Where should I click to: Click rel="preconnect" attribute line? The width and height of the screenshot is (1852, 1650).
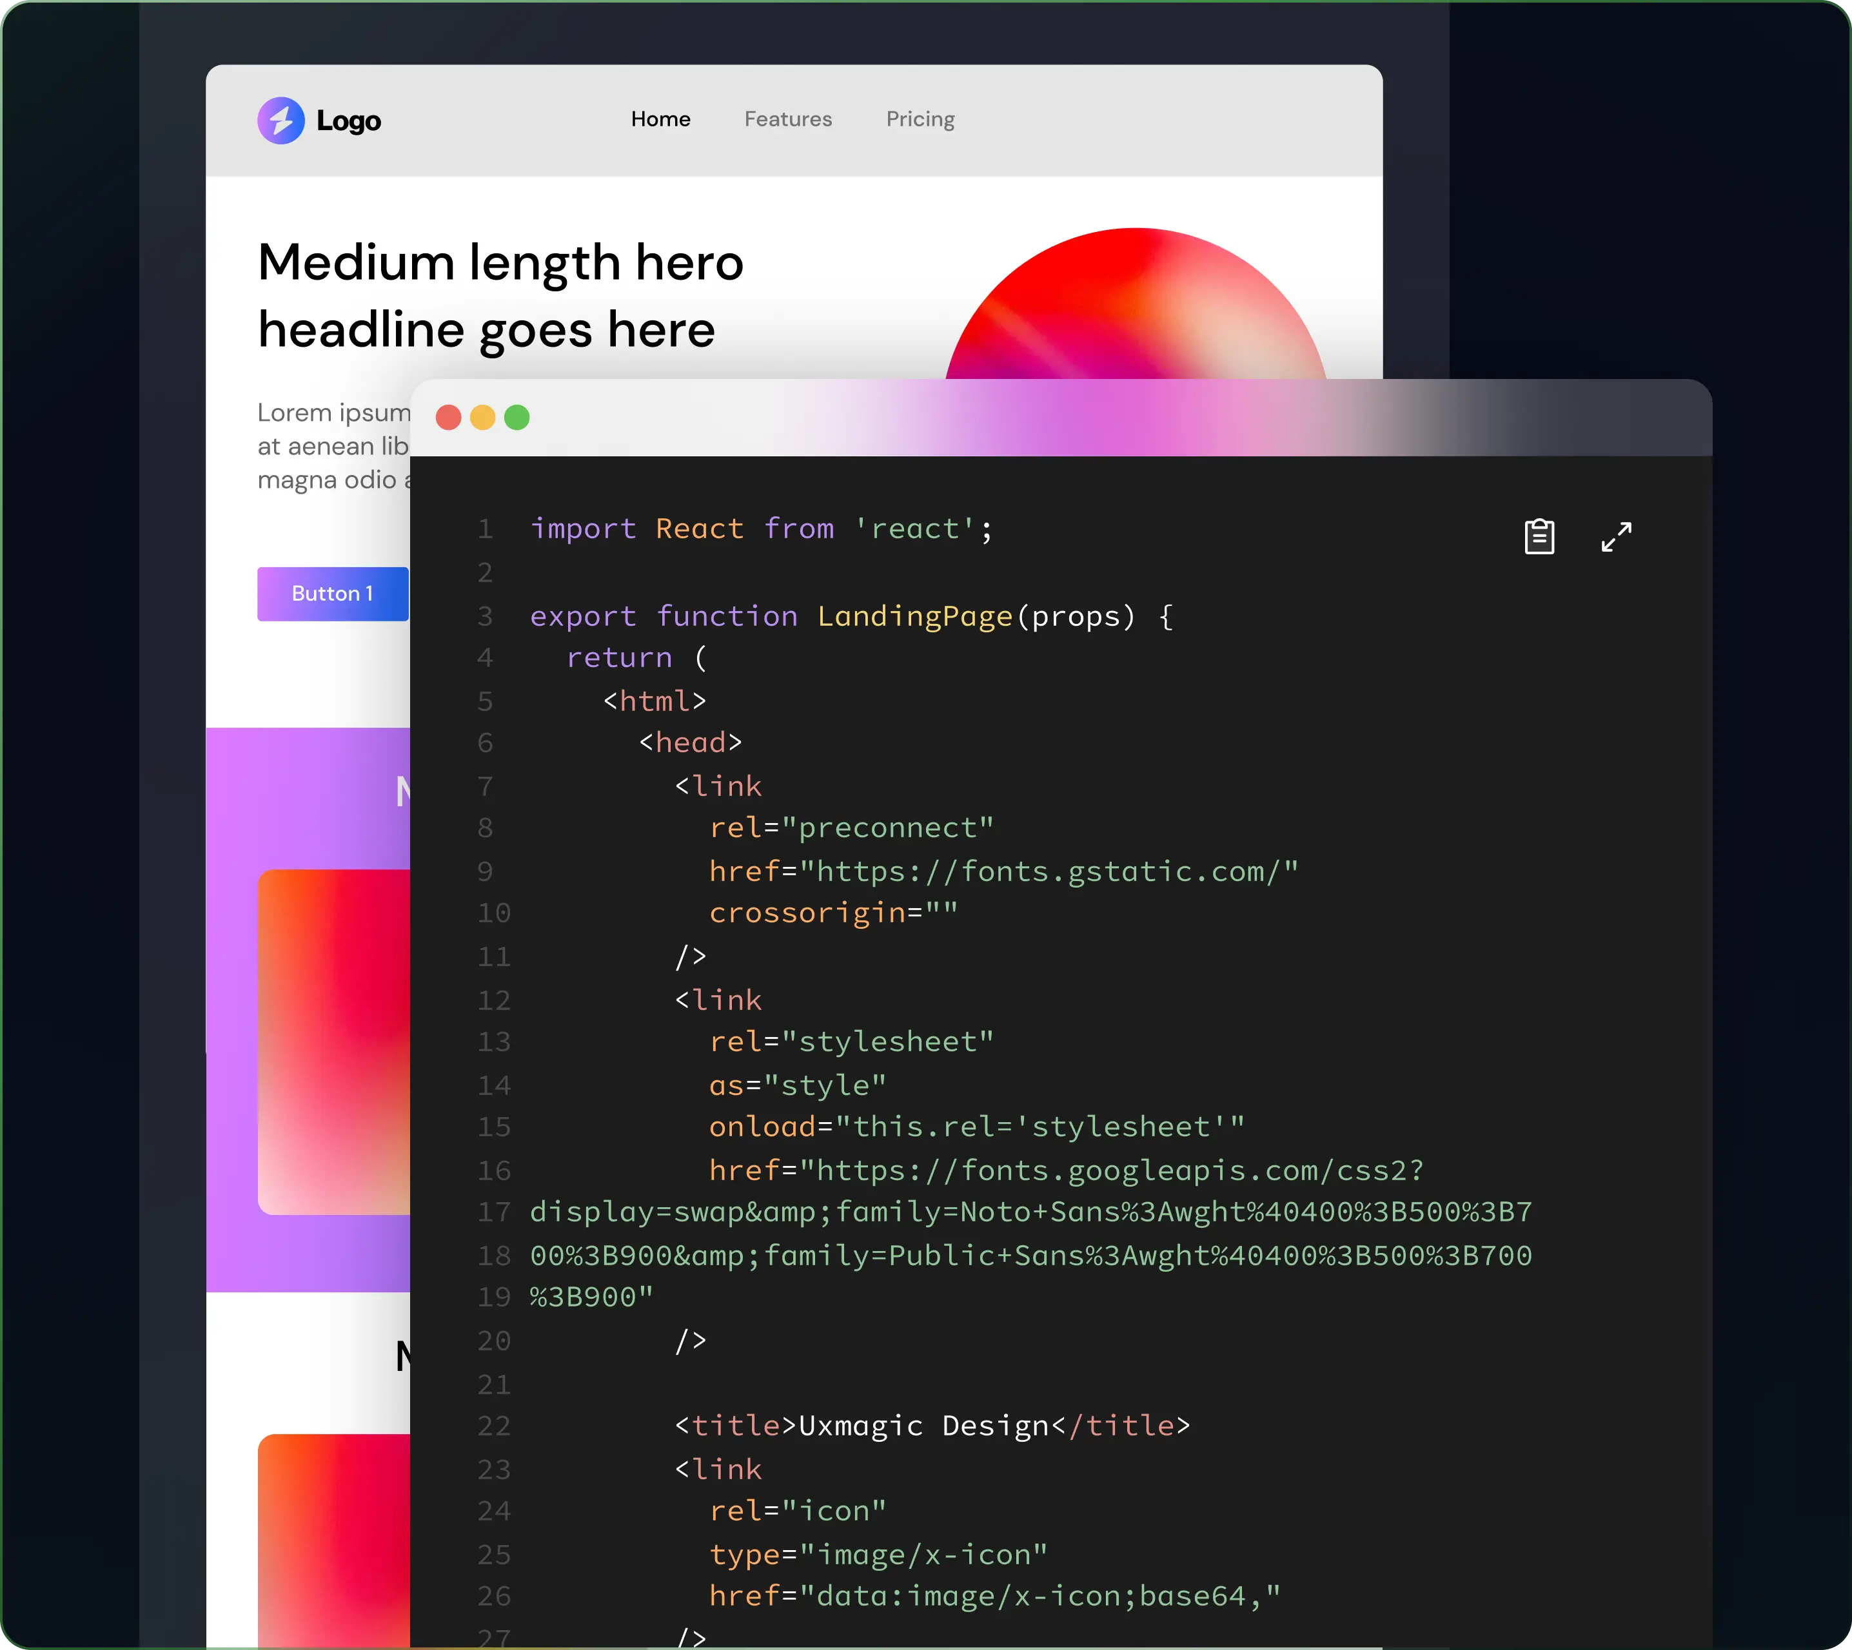click(x=852, y=828)
